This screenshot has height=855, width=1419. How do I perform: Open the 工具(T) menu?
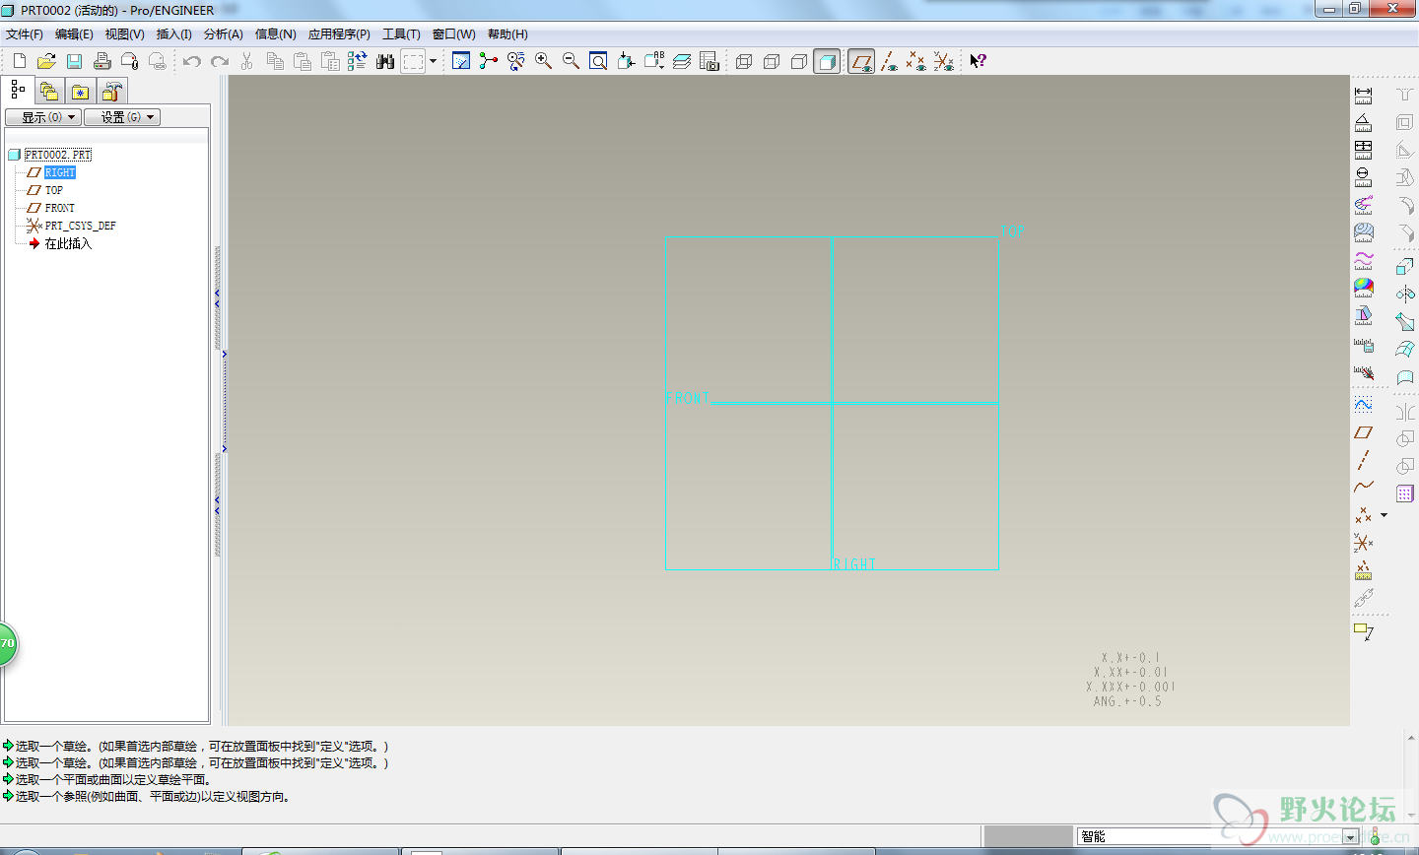click(401, 34)
